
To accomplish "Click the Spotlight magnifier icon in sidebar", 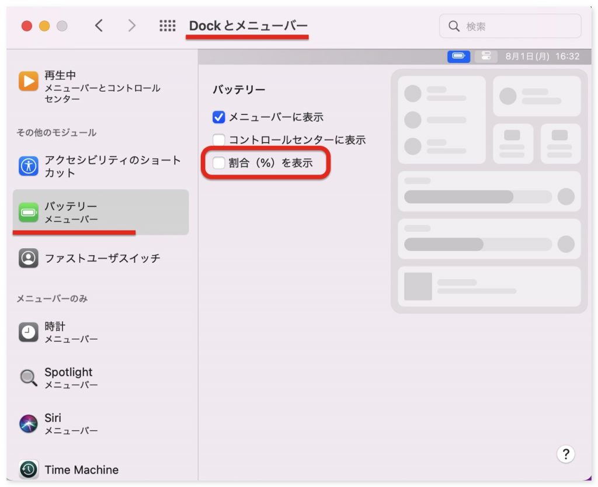I will point(28,378).
